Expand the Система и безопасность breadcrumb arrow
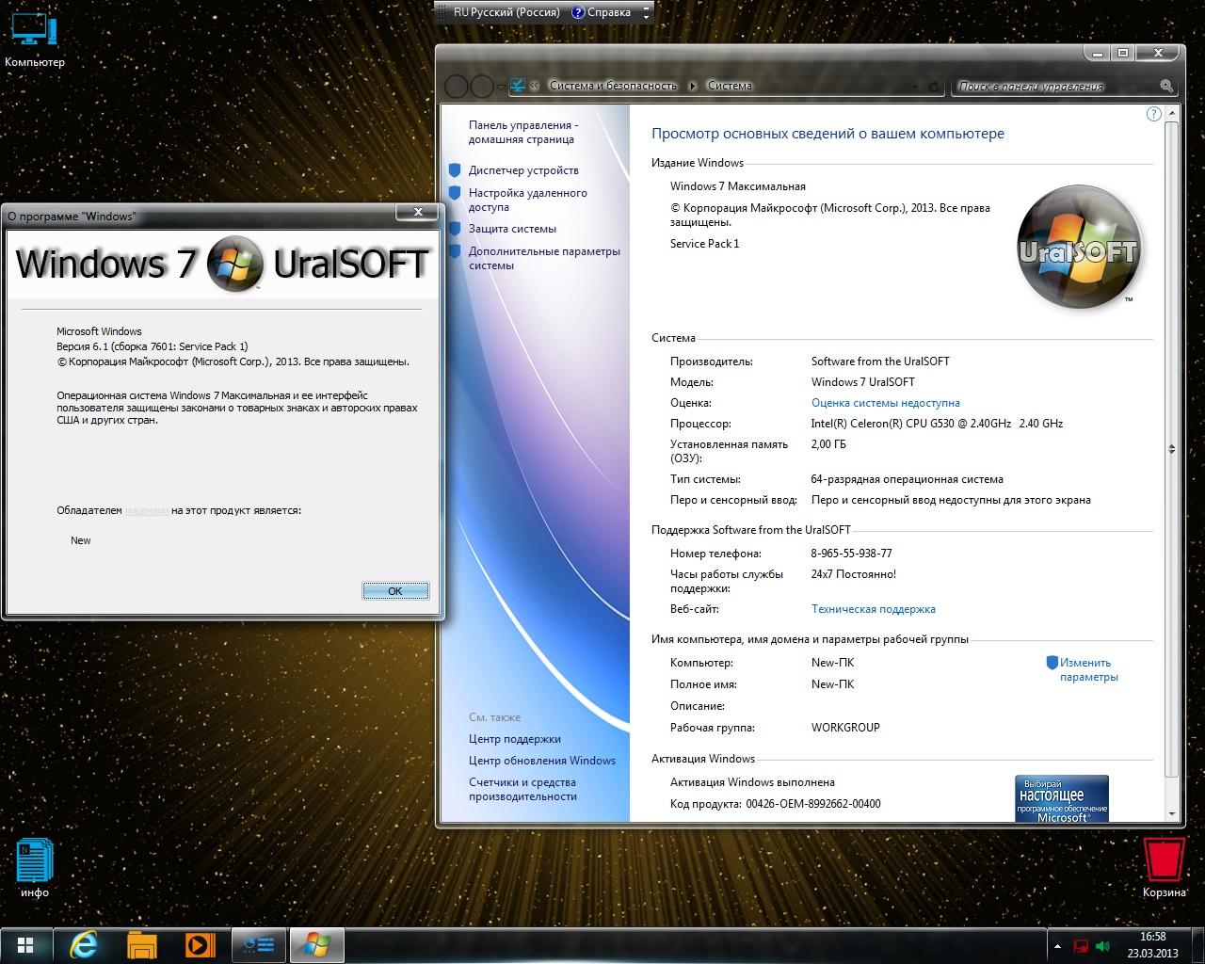 [692, 86]
